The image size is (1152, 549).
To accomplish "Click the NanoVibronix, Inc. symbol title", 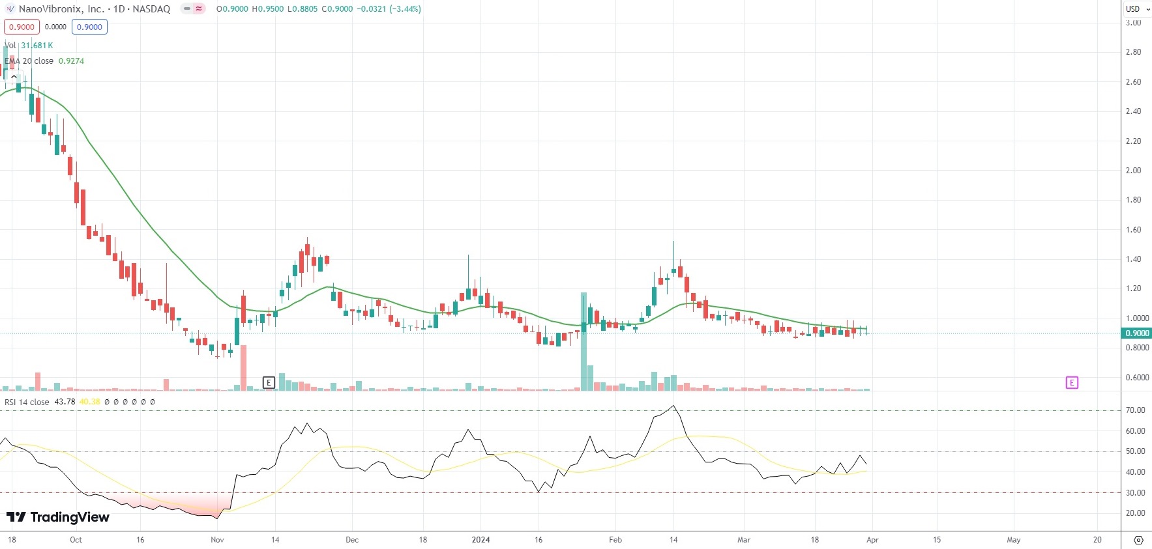I will pyautogui.click(x=61, y=9).
